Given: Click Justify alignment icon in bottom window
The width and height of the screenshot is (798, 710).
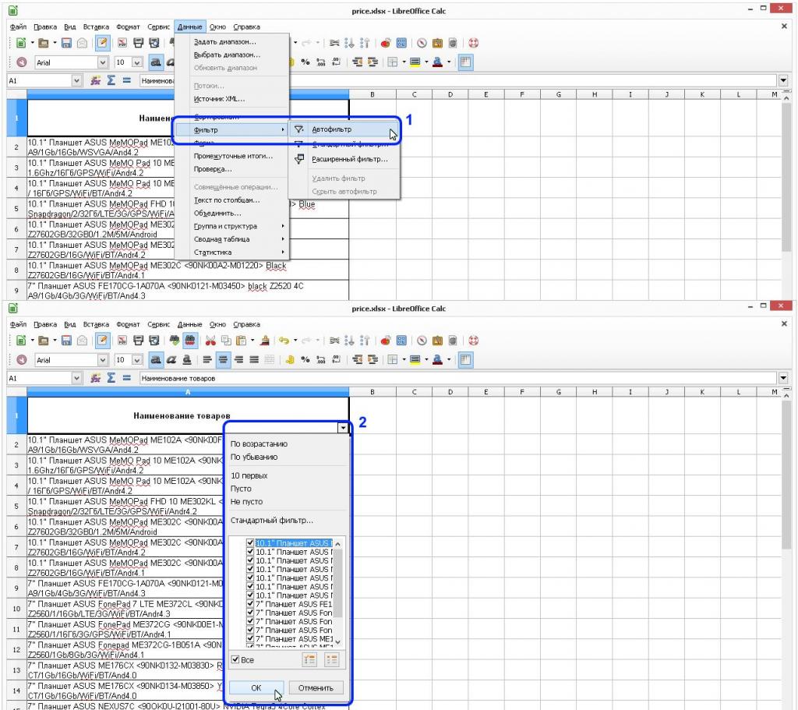Looking at the screenshot, I should (254, 360).
